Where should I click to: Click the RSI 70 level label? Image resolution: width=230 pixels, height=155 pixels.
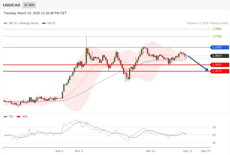pyautogui.click(x=214, y=127)
